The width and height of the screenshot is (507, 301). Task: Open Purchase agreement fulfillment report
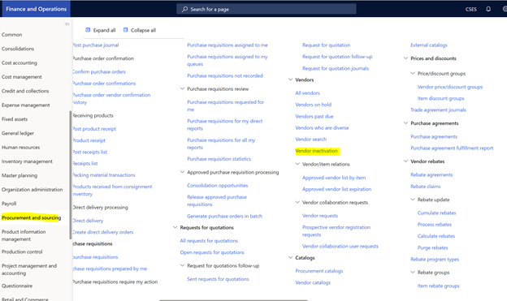(x=452, y=148)
